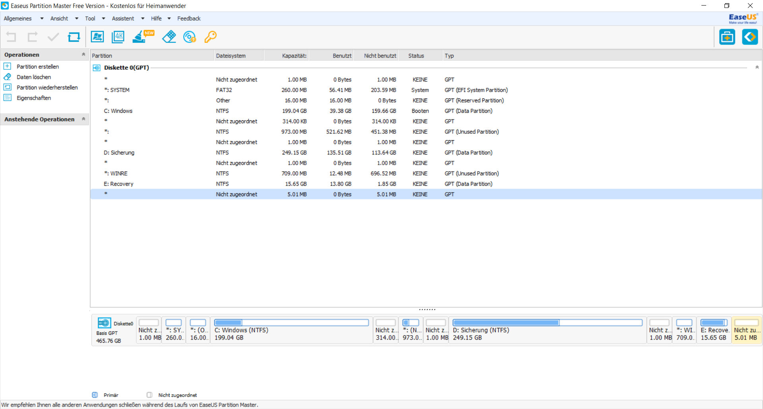Click Partition wiederherstellen in Operationen
Screen dimensions: 763x409
click(47, 87)
